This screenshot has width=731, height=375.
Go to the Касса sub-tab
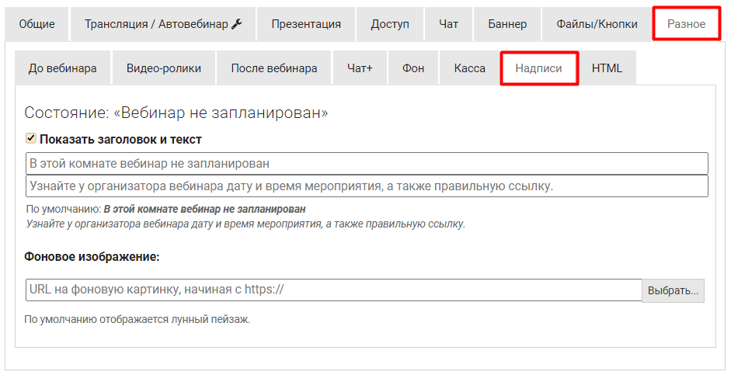pyautogui.click(x=470, y=68)
